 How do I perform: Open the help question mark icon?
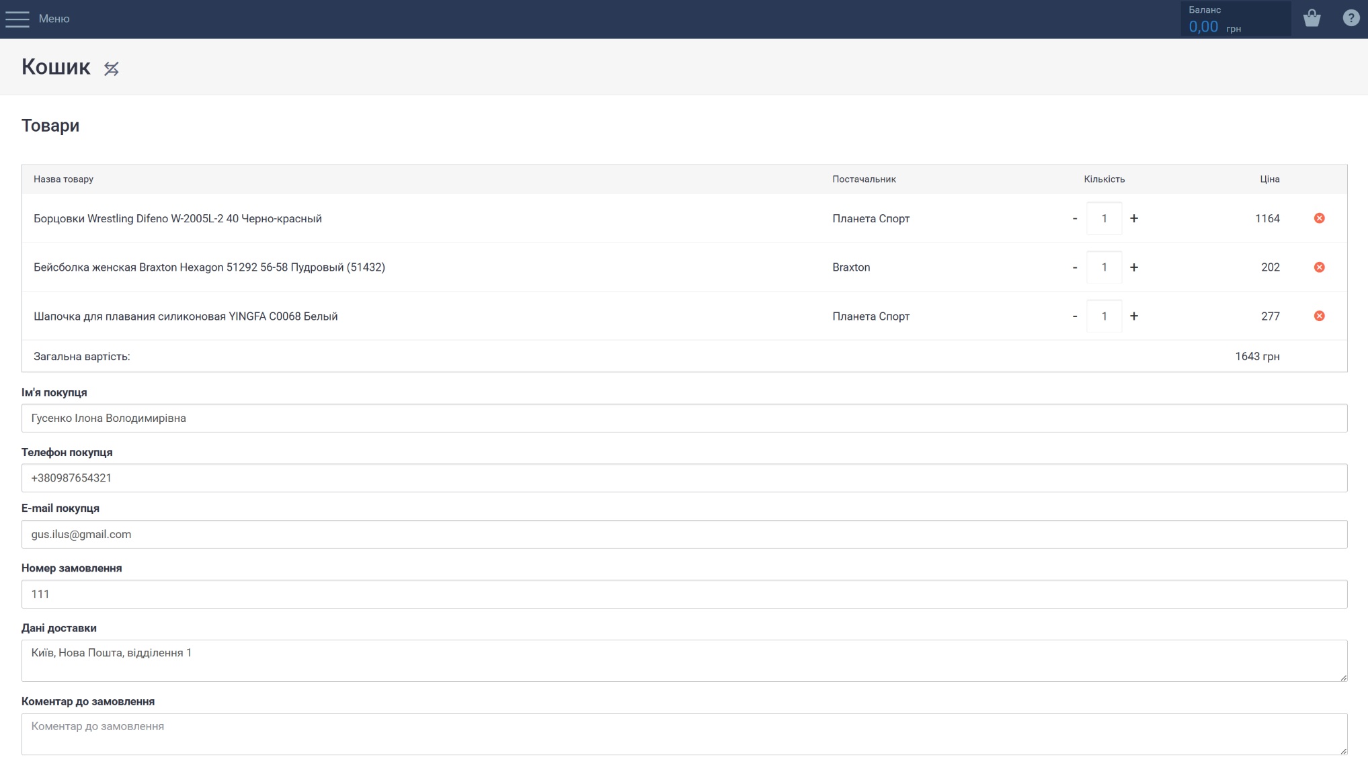[x=1351, y=18]
